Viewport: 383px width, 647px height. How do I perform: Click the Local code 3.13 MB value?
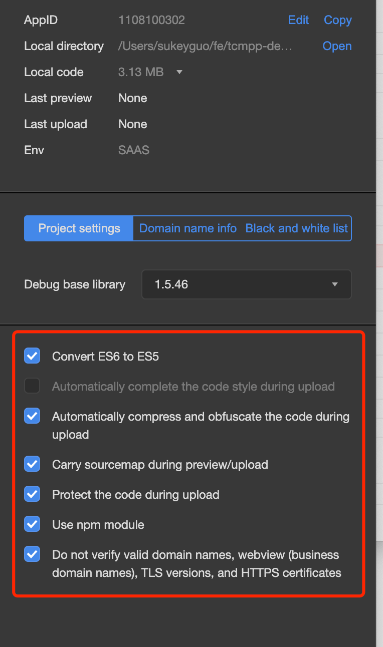tap(141, 72)
